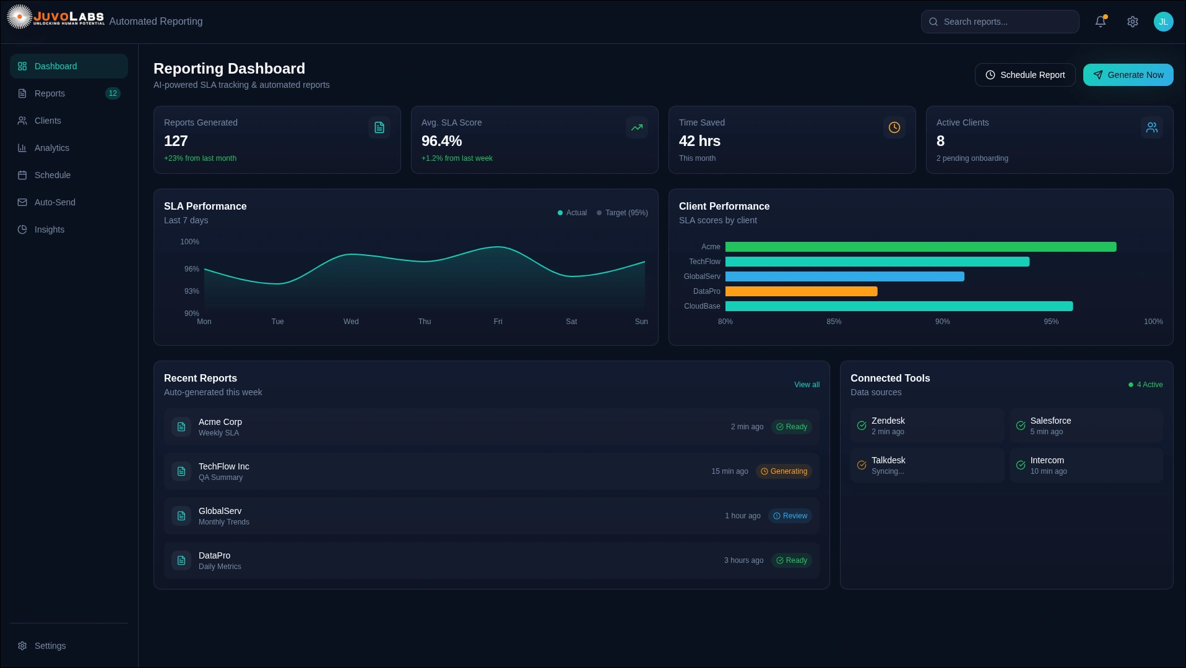Toggle the Actual series legend item
Viewport: 1186px width, 668px height.
(x=572, y=213)
